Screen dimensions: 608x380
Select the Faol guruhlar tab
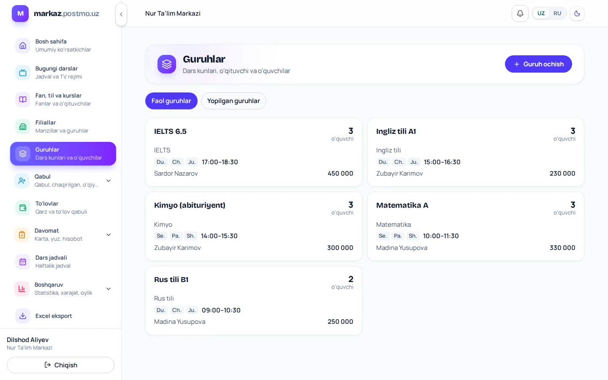coord(171,101)
